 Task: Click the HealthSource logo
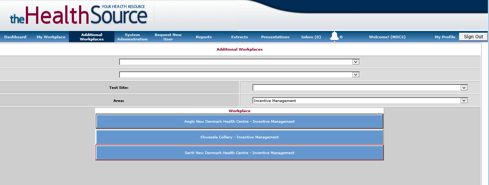[x=79, y=15]
